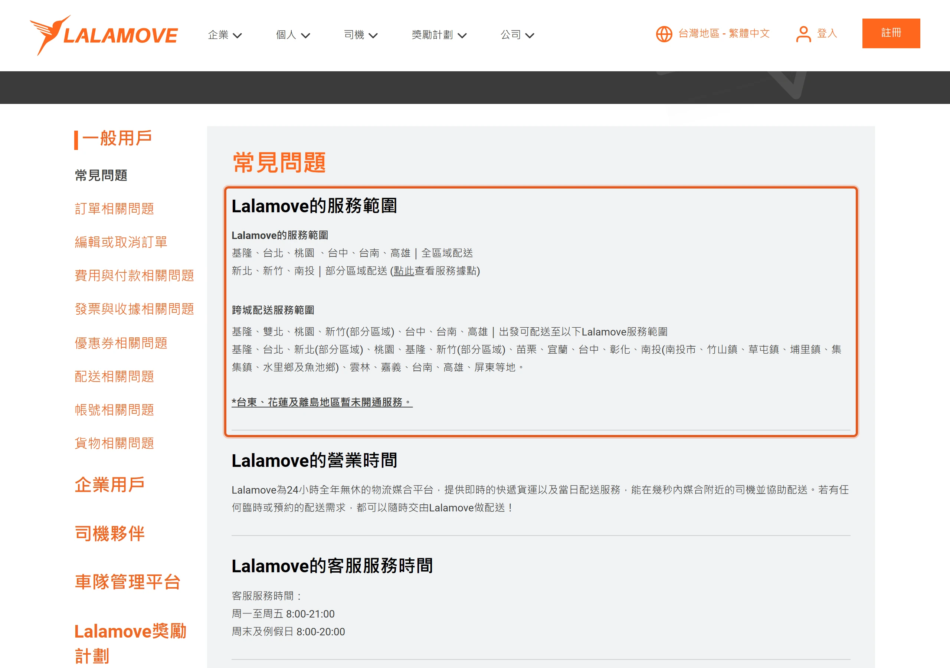The image size is (950, 668).
Task: Click the 登入 login link
Action: 827,33
